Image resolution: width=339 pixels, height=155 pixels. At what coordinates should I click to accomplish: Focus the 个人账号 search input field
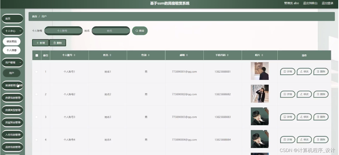pos(64,31)
